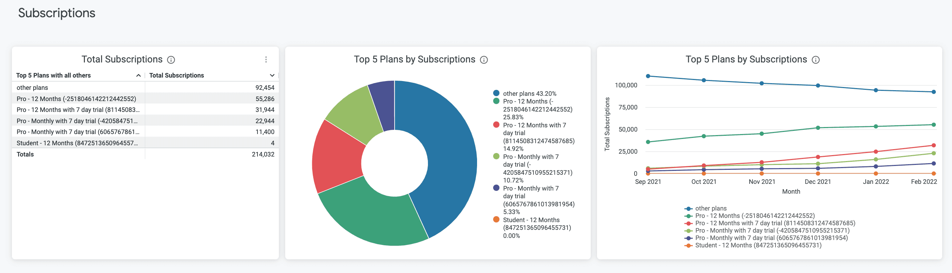Click the Subscriptions dashboard heading
Image resolution: width=952 pixels, height=273 pixels.
(57, 13)
